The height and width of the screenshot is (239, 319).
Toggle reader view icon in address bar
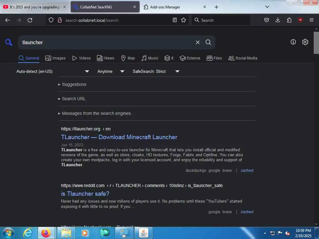coord(174,20)
